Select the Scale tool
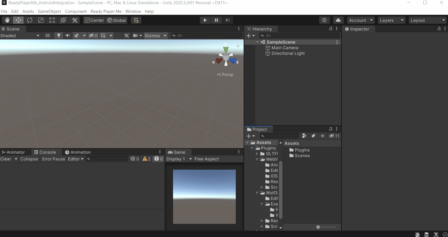448x237 pixels. pos(41,20)
